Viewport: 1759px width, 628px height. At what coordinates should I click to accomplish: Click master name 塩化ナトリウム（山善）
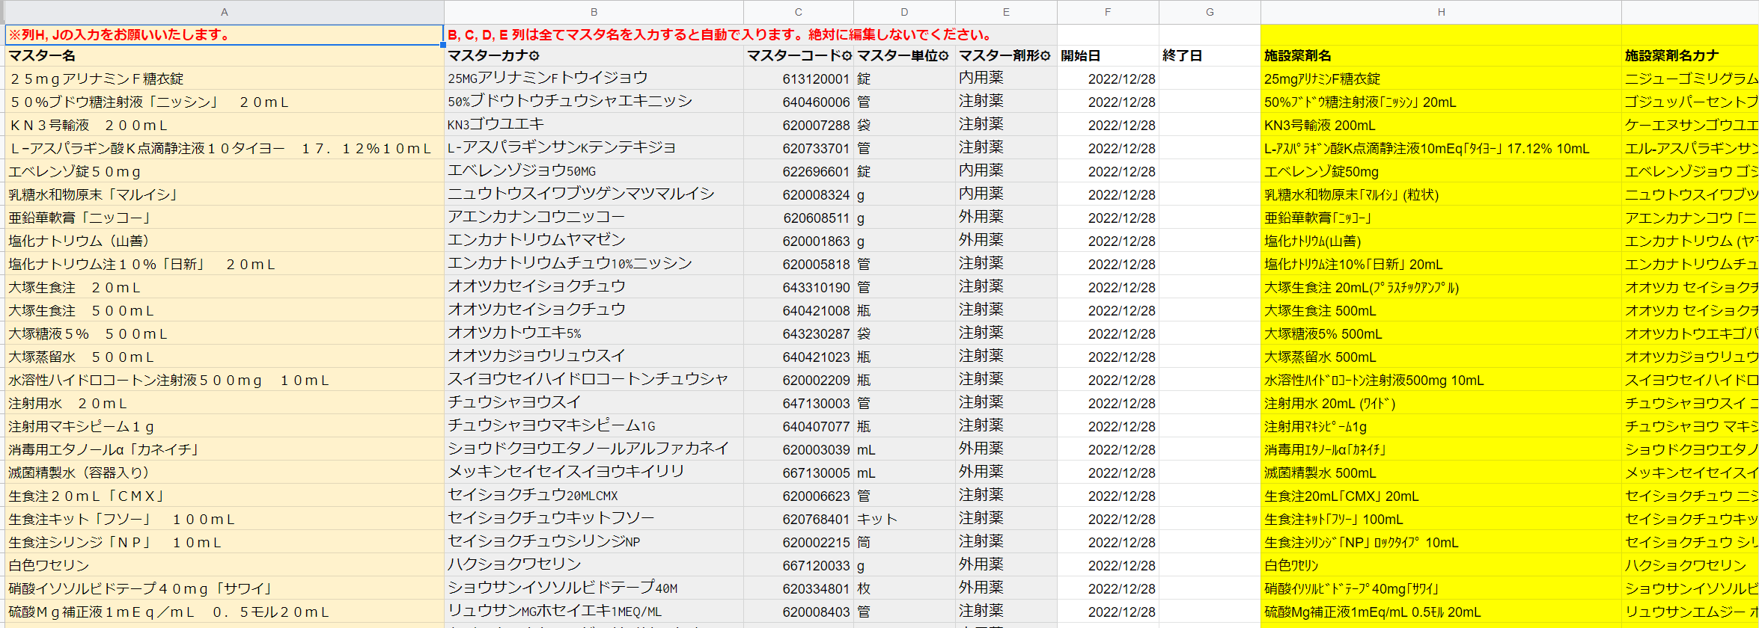point(79,241)
